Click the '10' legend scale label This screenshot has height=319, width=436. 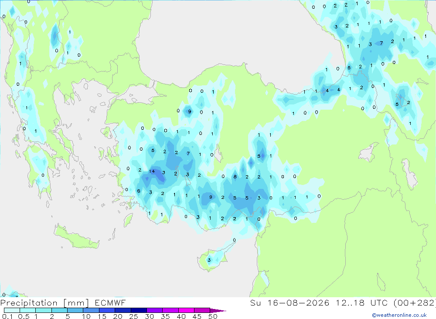86,316
